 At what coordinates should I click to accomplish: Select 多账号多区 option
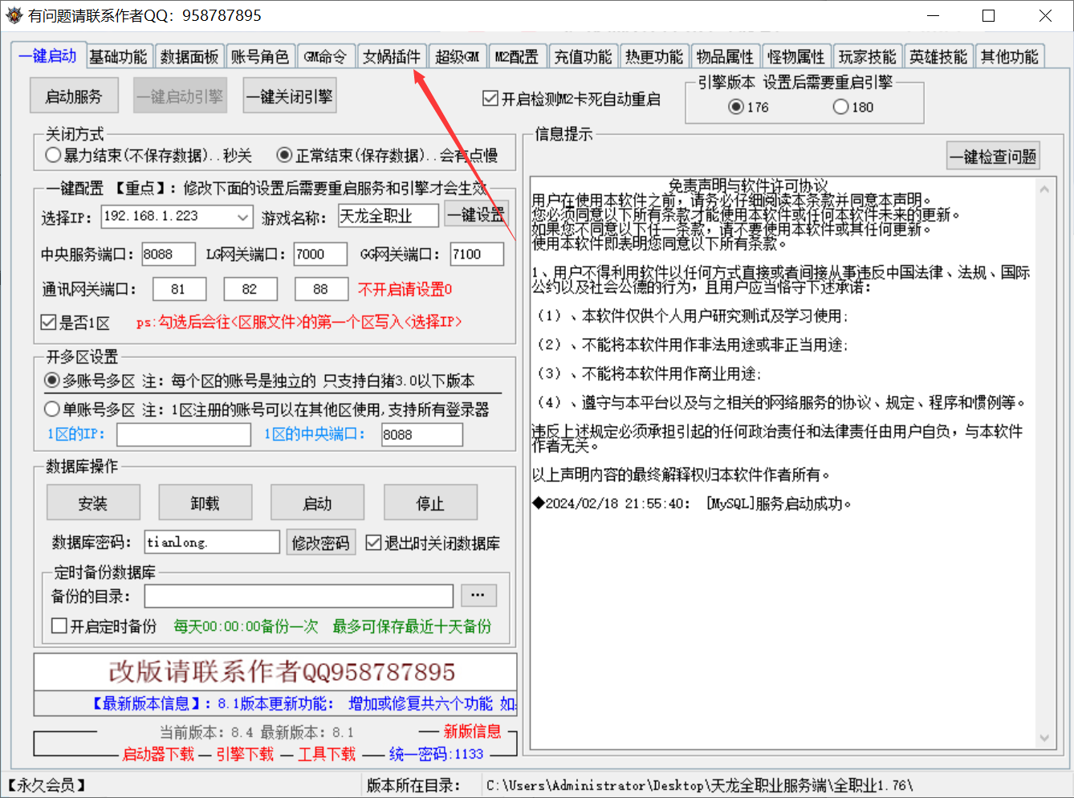(259, 381)
